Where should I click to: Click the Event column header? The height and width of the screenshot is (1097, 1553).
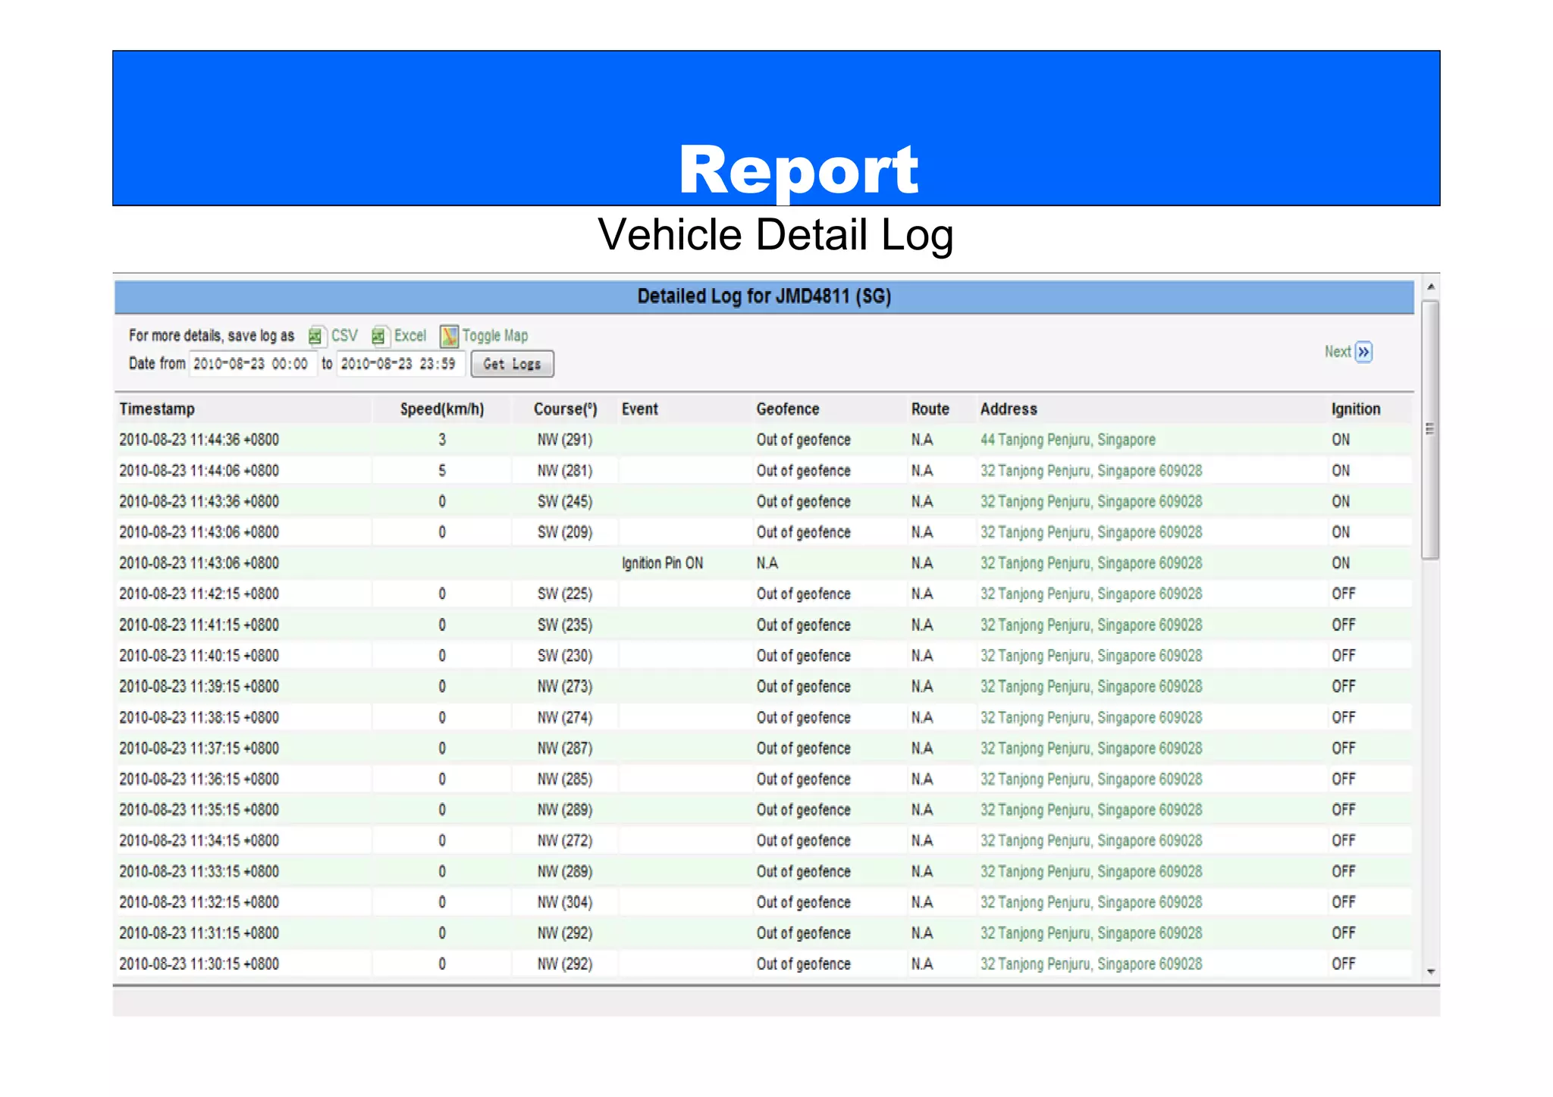pos(640,409)
